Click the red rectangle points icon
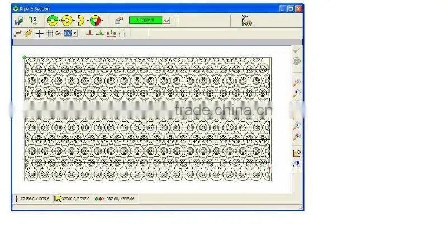 [x=111, y=34]
